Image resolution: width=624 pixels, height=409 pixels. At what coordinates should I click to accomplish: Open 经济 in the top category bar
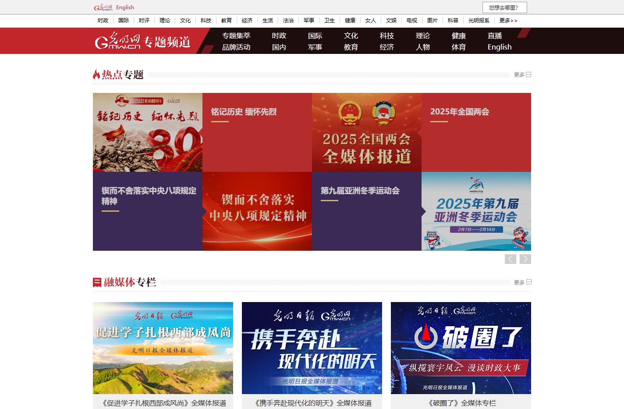pyautogui.click(x=247, y=21)
